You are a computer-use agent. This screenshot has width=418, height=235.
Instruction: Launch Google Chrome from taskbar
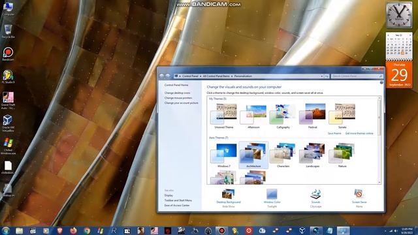(x=87, y=230)
